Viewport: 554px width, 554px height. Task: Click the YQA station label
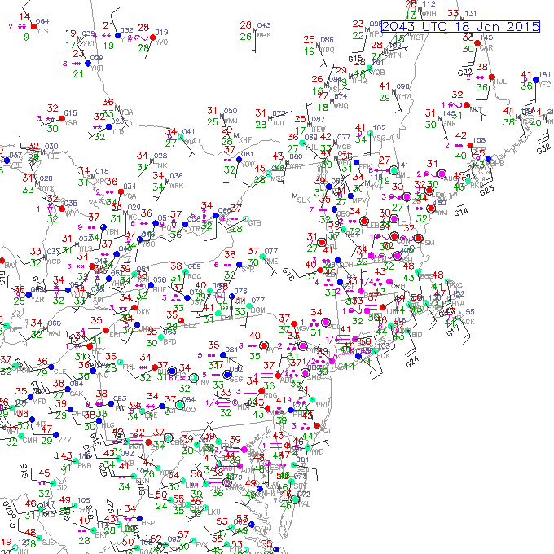tap(130, 196)
